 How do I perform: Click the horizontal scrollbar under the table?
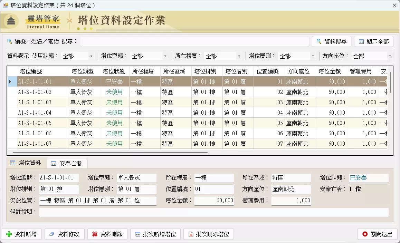click(x=110, y=153)
